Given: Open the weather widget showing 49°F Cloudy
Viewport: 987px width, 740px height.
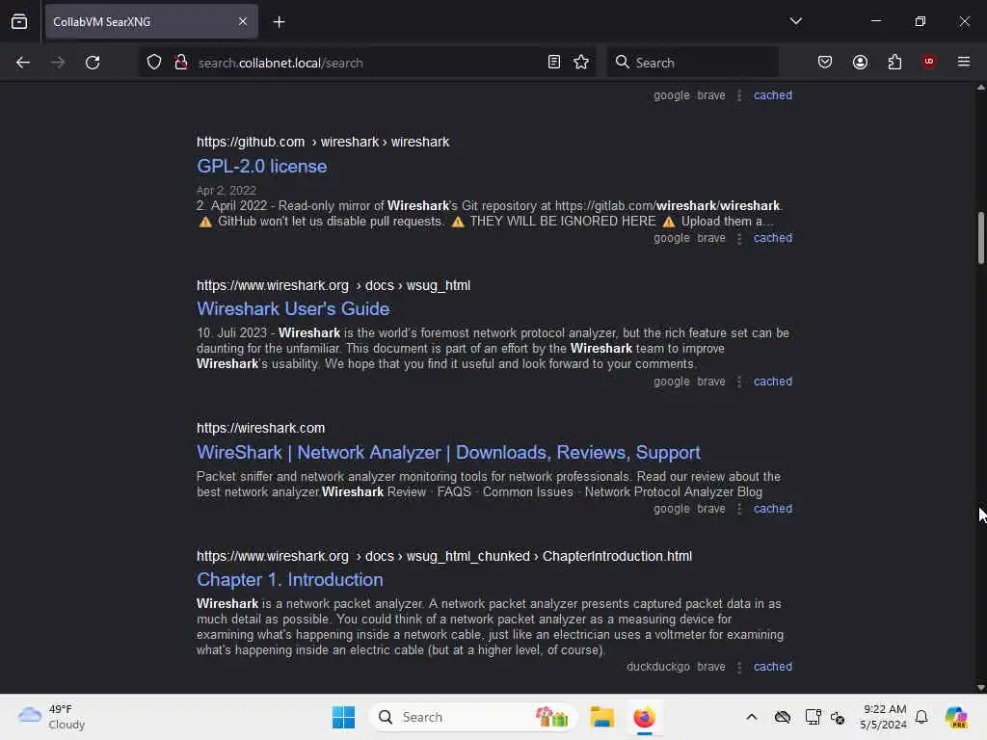Looking at the screenshot, I should (x=52, y=717).
